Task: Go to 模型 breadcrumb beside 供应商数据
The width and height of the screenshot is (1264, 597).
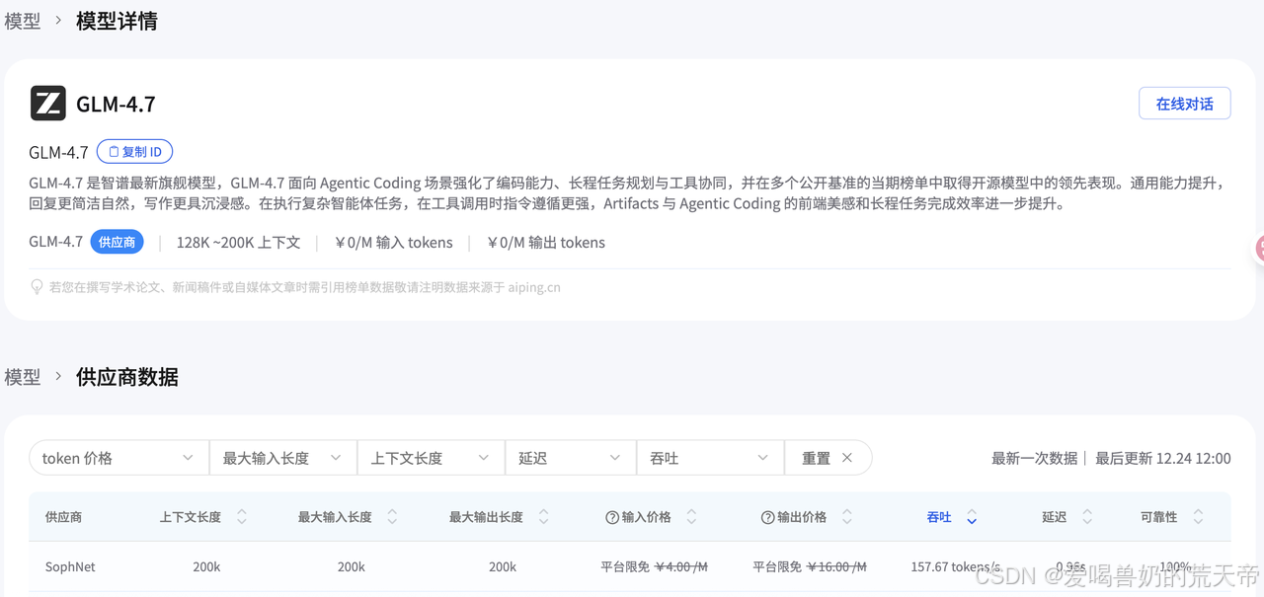Action: 23,377
